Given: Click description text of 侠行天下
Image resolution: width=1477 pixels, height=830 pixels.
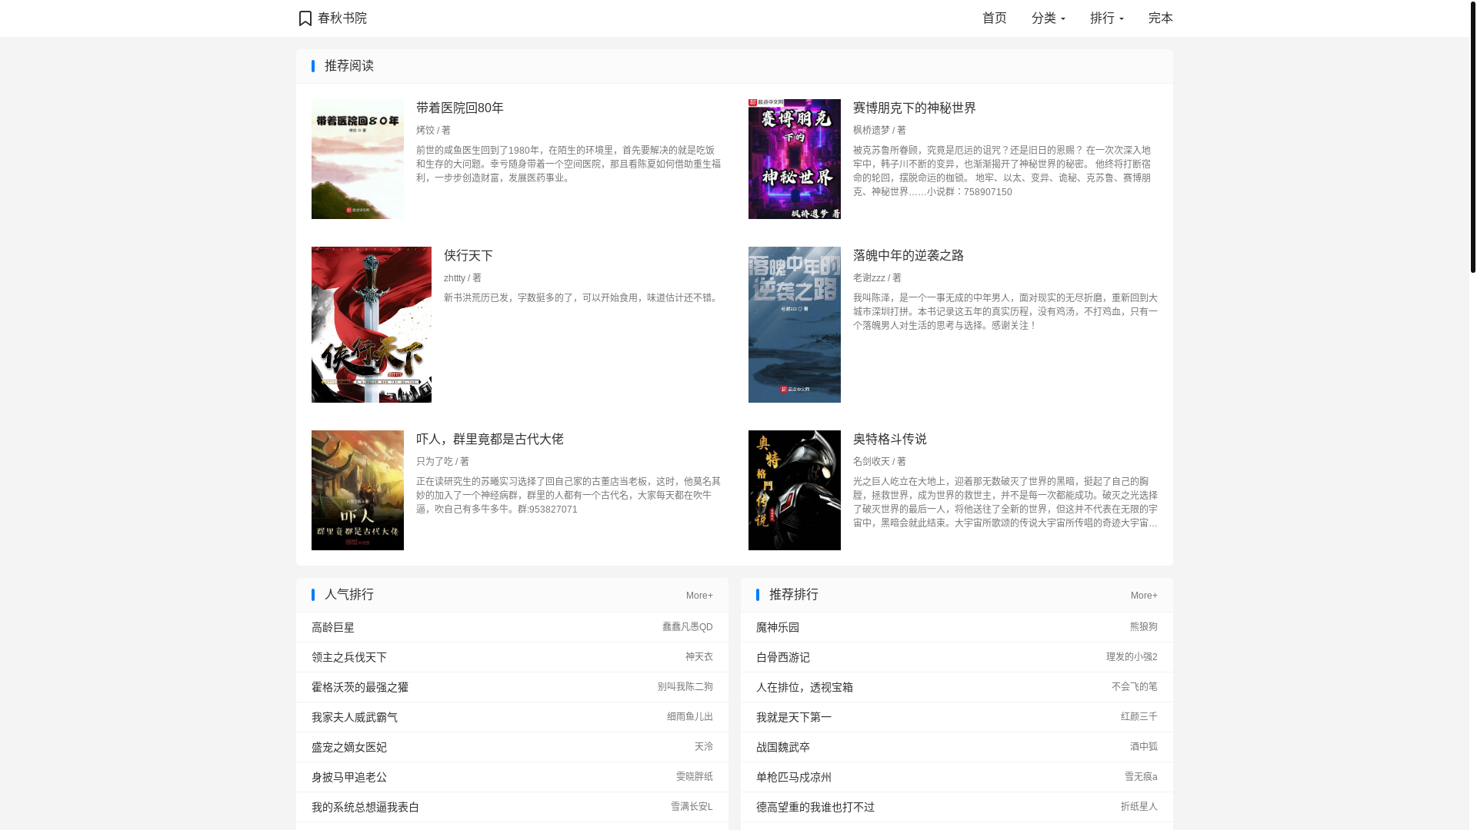Looking at the screenshot, I should click(x=582, y=298).
